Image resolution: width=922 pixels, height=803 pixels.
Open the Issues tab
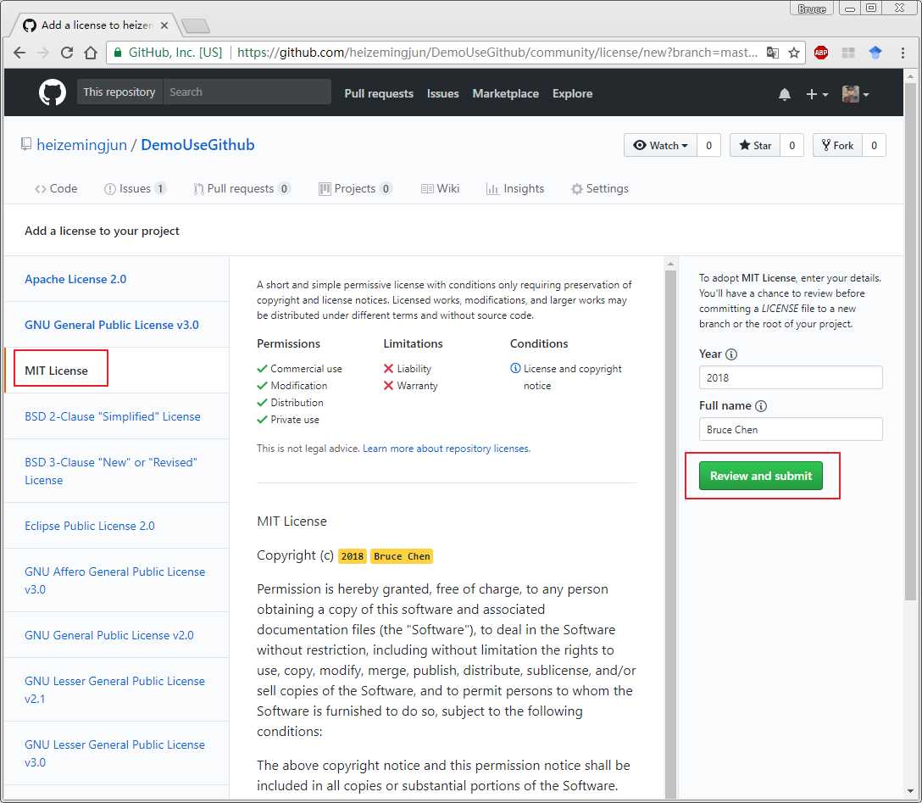[x=136, y=189]
